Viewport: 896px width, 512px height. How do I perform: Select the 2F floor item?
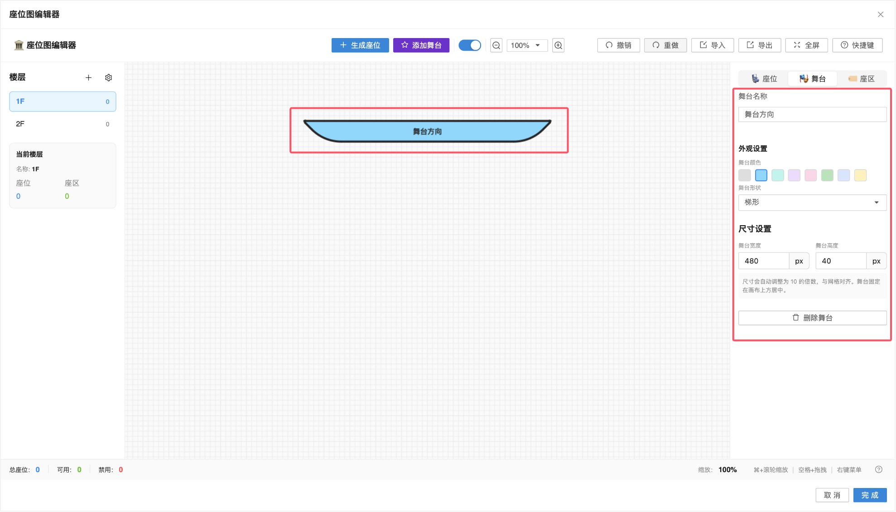(x=63, y=124)
